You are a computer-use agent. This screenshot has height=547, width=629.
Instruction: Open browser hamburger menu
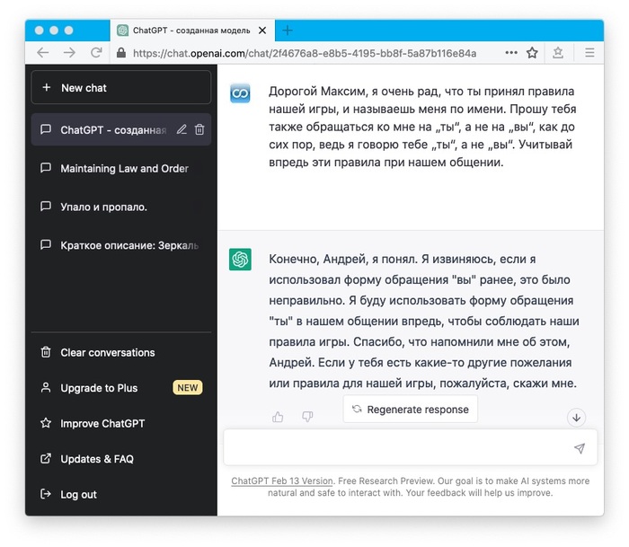pyautogui.click(x=589, y=53)
